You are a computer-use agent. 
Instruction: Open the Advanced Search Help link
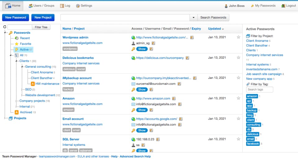tap(135, 156)
